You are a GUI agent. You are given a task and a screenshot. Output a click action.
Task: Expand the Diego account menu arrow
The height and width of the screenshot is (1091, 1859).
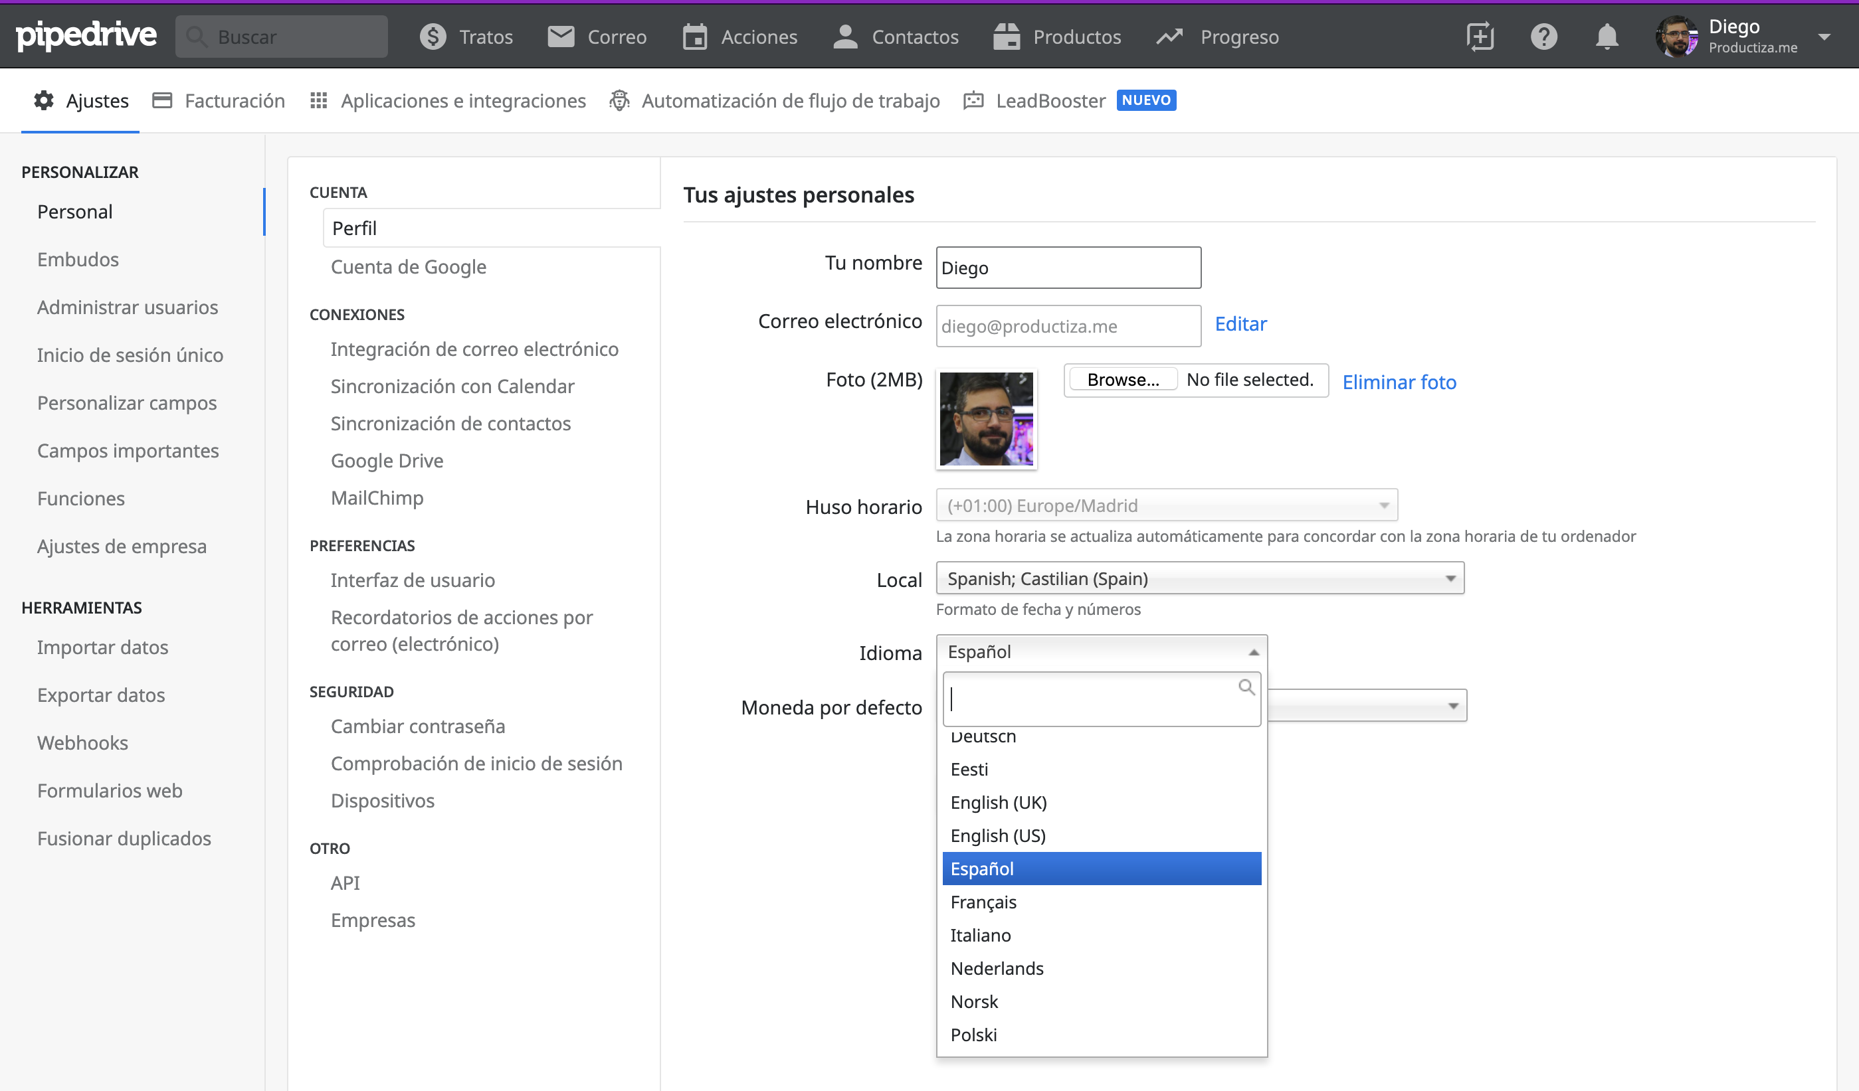tap(1824, 36)
